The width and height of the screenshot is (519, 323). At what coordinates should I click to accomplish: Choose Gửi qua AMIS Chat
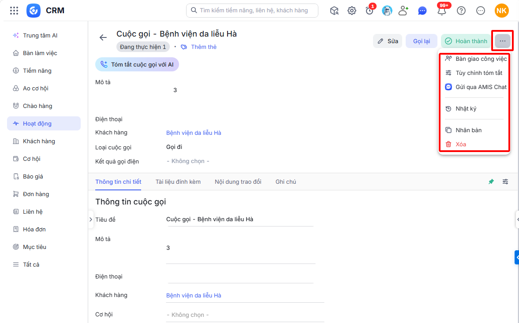coord(475,87)
